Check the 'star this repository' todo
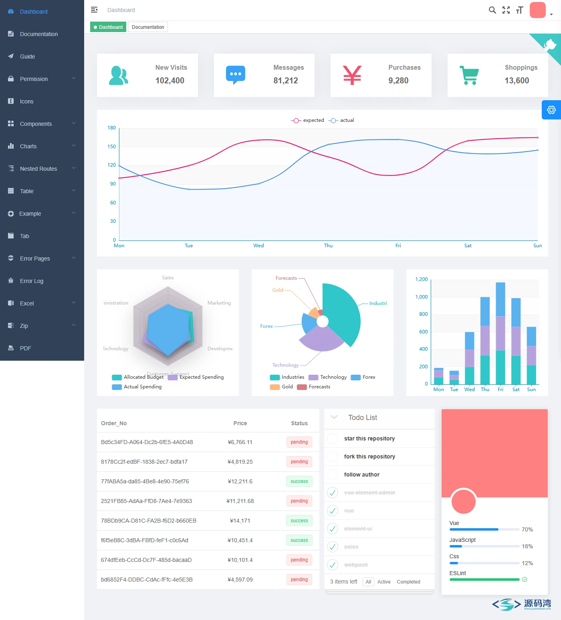Image resolution: width=561 pixels, height=620 pixels. point(333,438)
